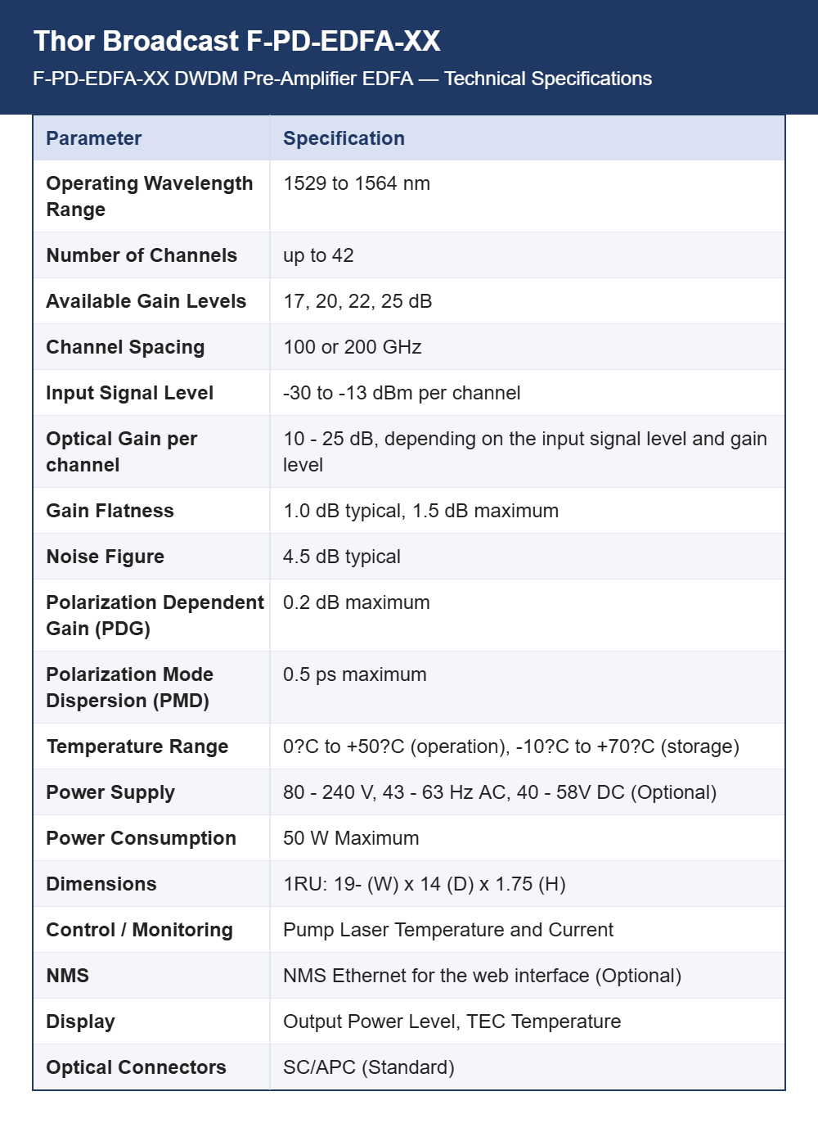
Task: Click the Thor Broadcast F-PD-EDFA-XX title
Action: point(236,41)
